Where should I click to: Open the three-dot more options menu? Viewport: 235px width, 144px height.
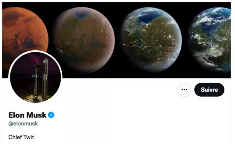[x=184, y=90]
